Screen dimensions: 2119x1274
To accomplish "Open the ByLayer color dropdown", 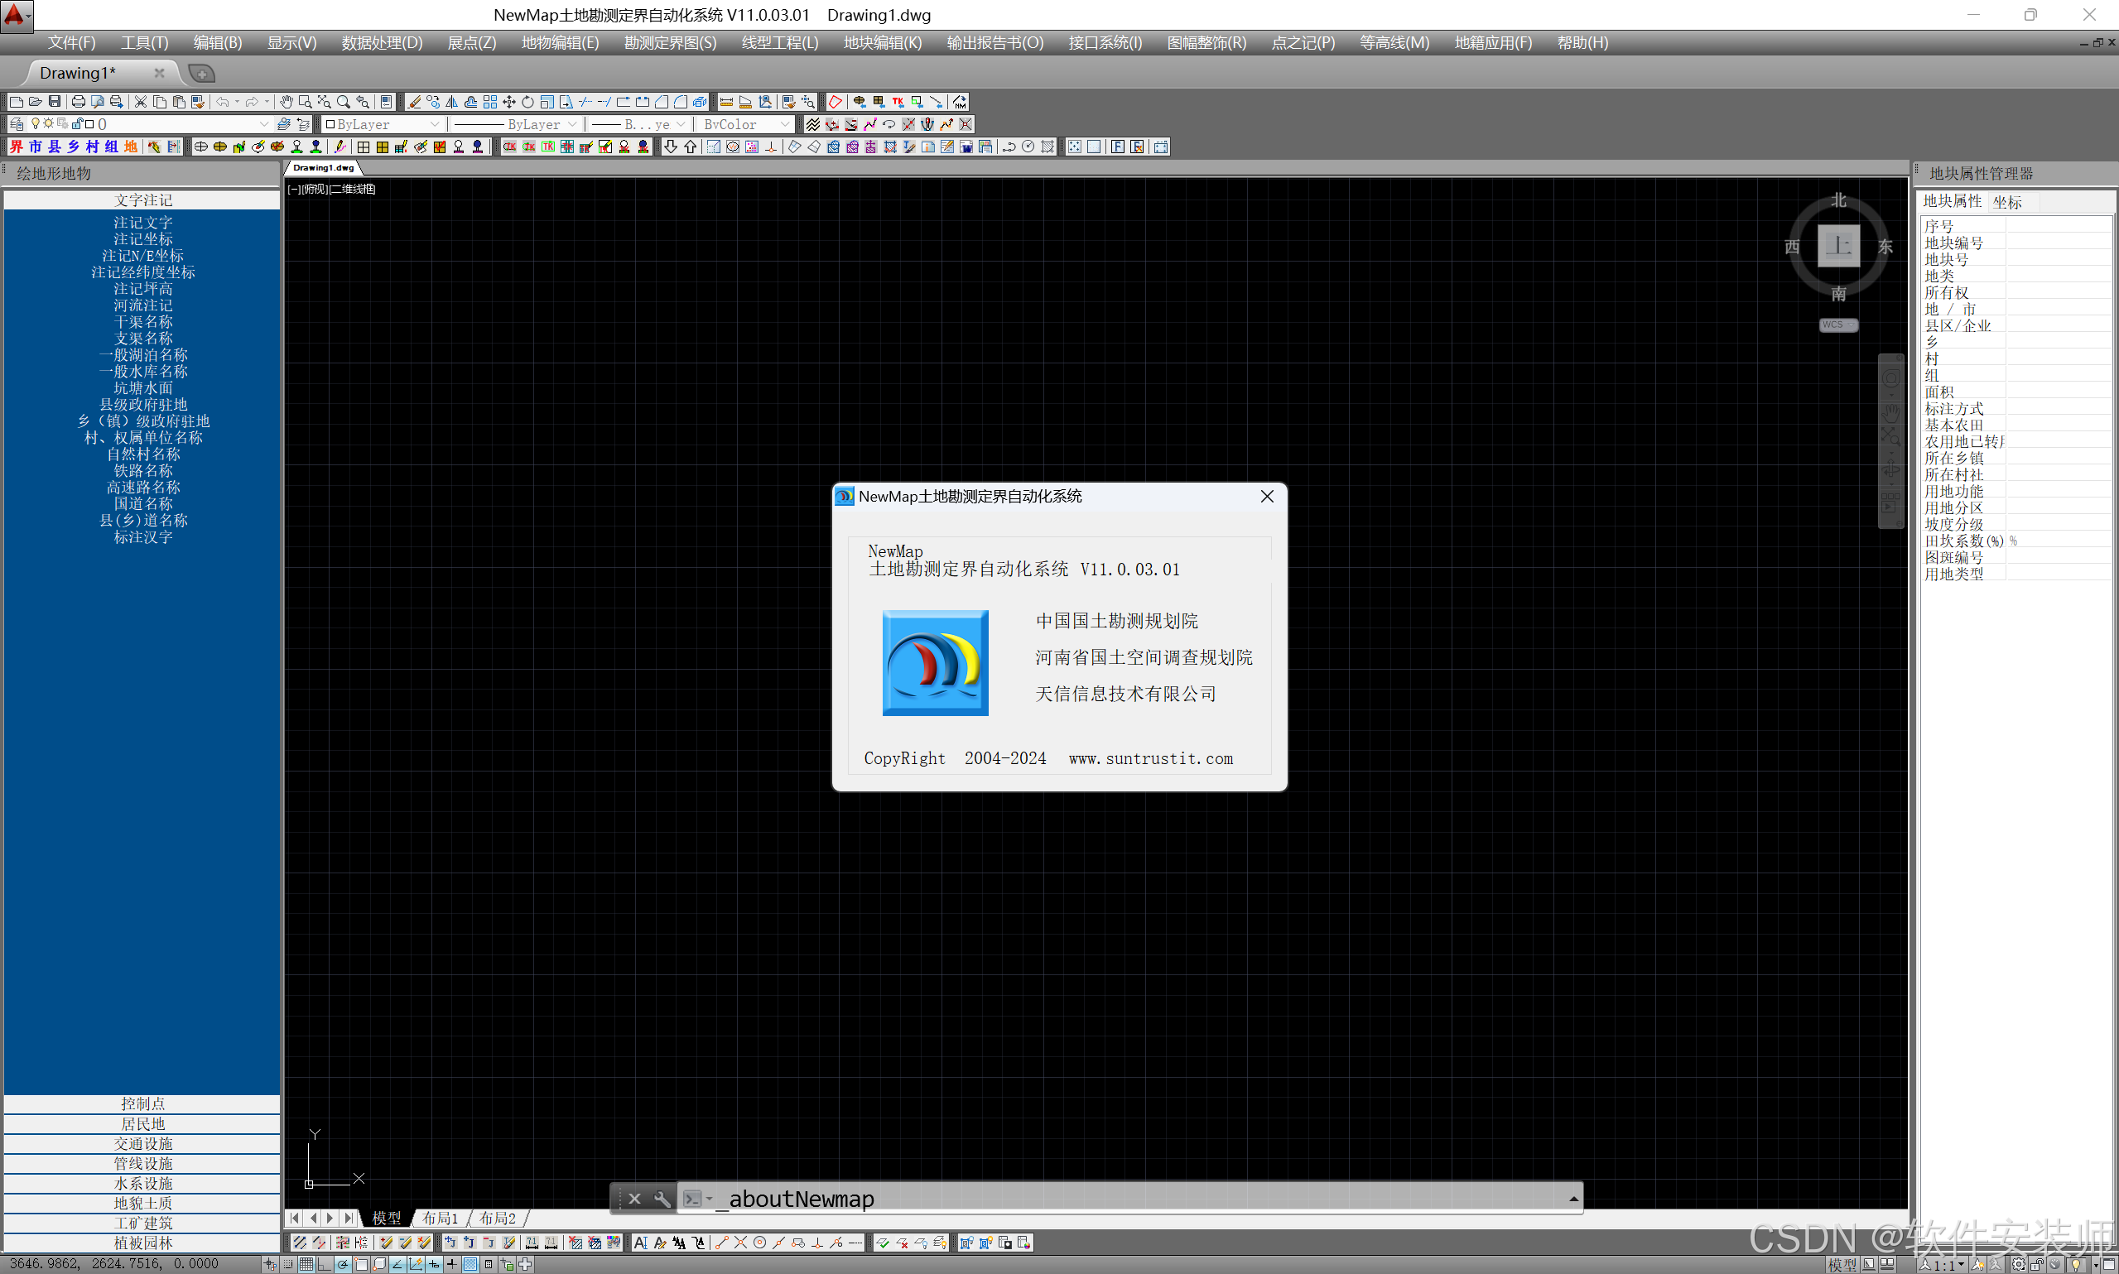I will tap(435, 124).
